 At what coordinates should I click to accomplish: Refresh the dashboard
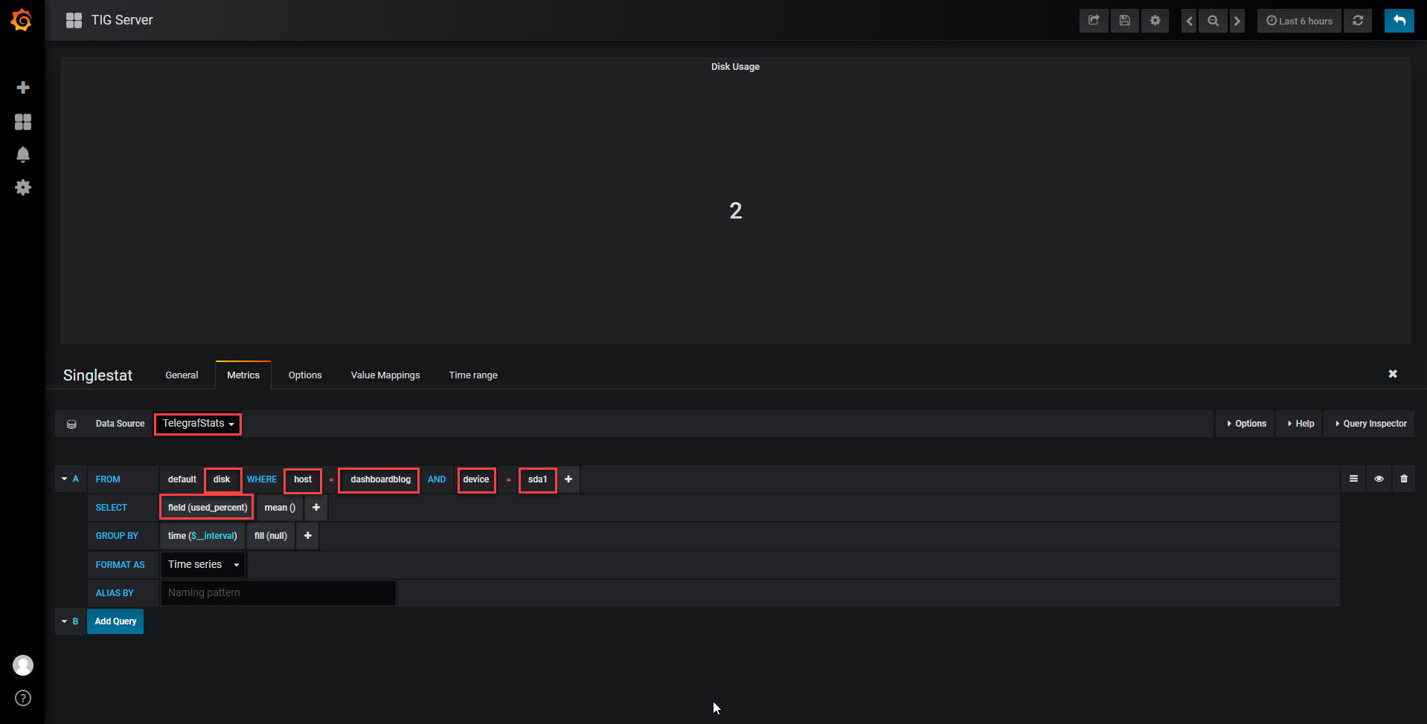(1358, 21)
